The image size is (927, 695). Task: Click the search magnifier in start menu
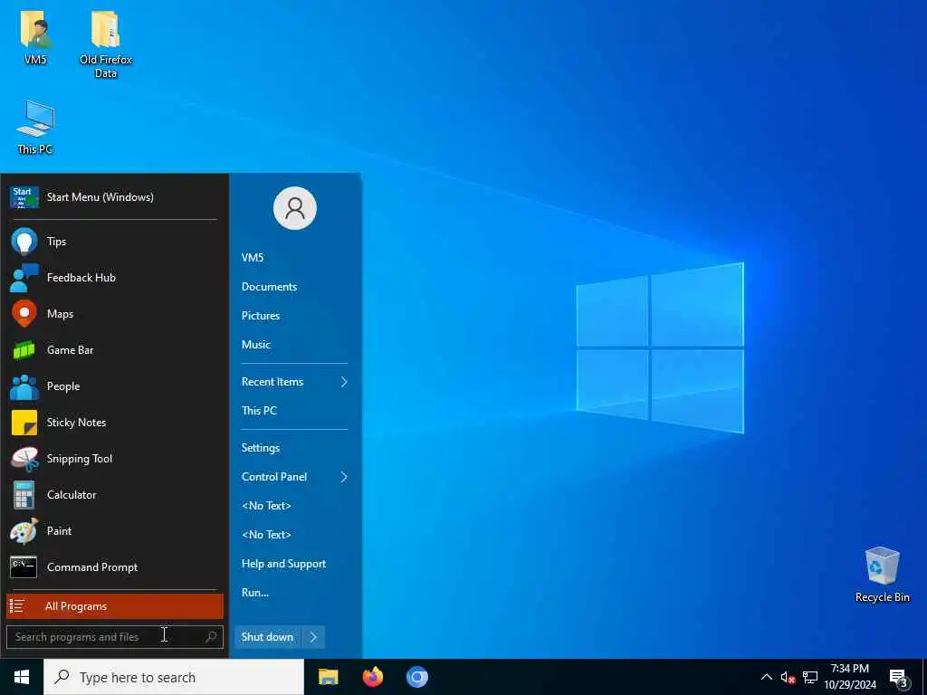pyautogui.click(x=211, y=637)
